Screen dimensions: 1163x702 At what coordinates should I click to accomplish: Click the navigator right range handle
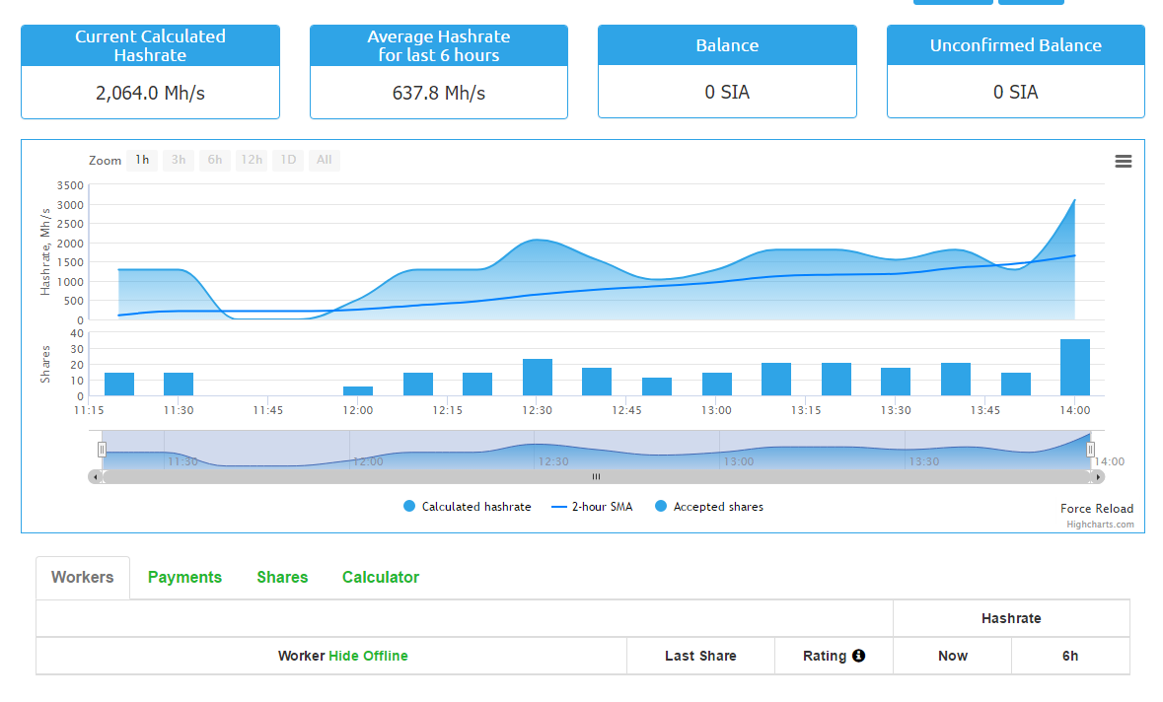1090,450
